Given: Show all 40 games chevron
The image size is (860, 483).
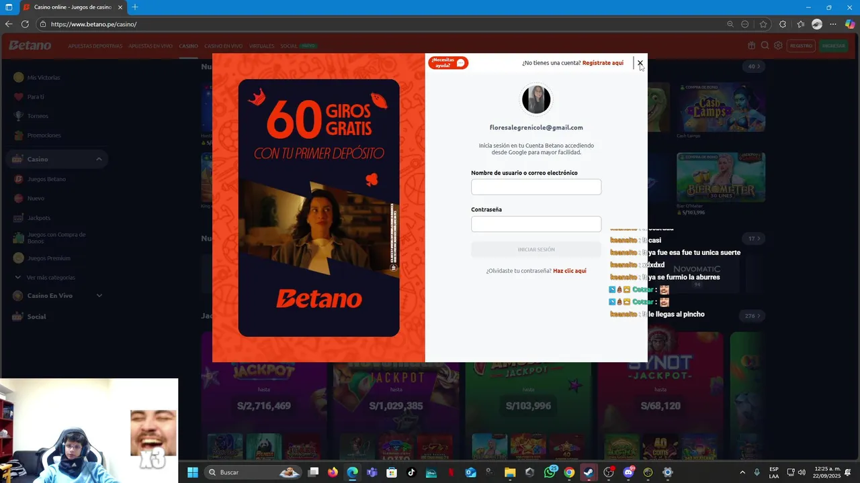Looking at the screenshot, I should coord(755,66).
